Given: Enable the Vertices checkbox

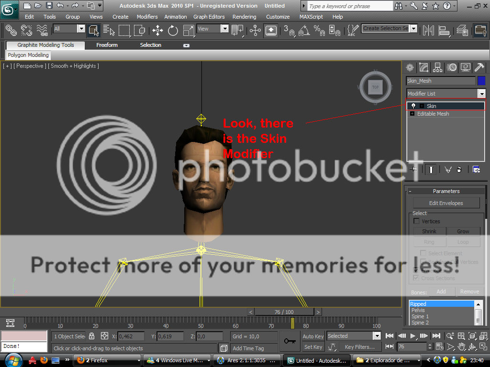Looking at the screenshot, I should click(x=416, y=221).
